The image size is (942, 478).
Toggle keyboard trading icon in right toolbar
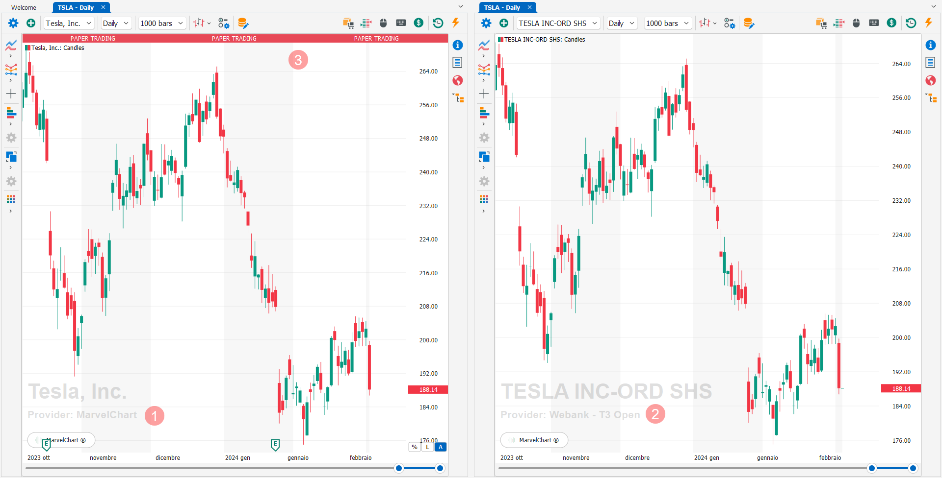coord(874,23)
